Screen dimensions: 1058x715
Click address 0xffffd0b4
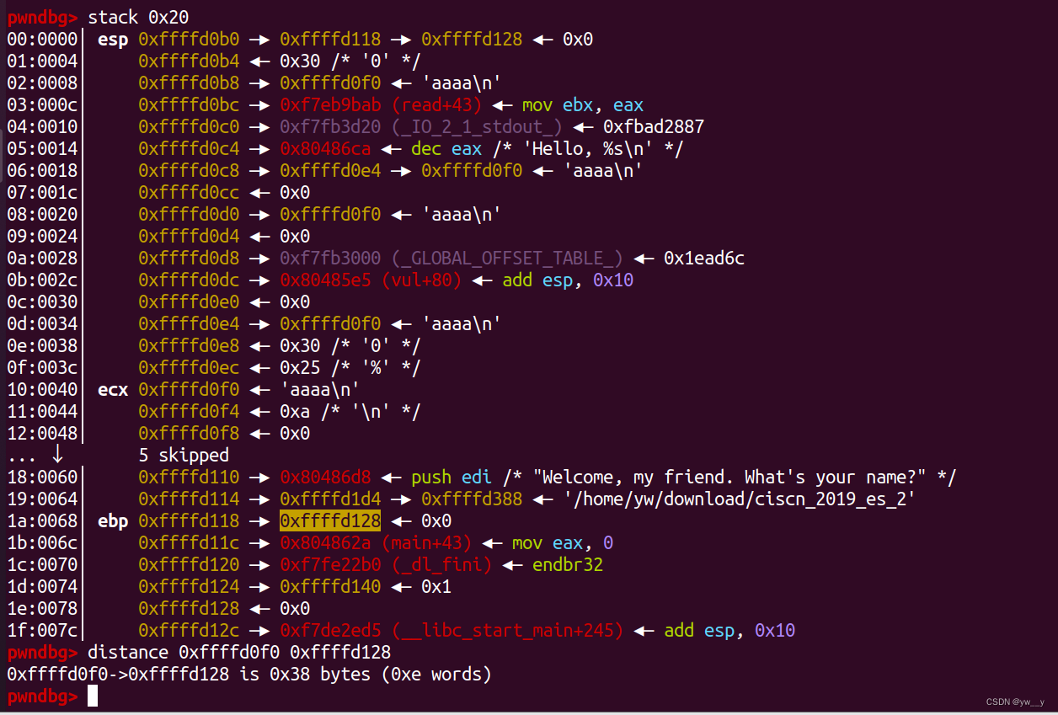[189, 61]
